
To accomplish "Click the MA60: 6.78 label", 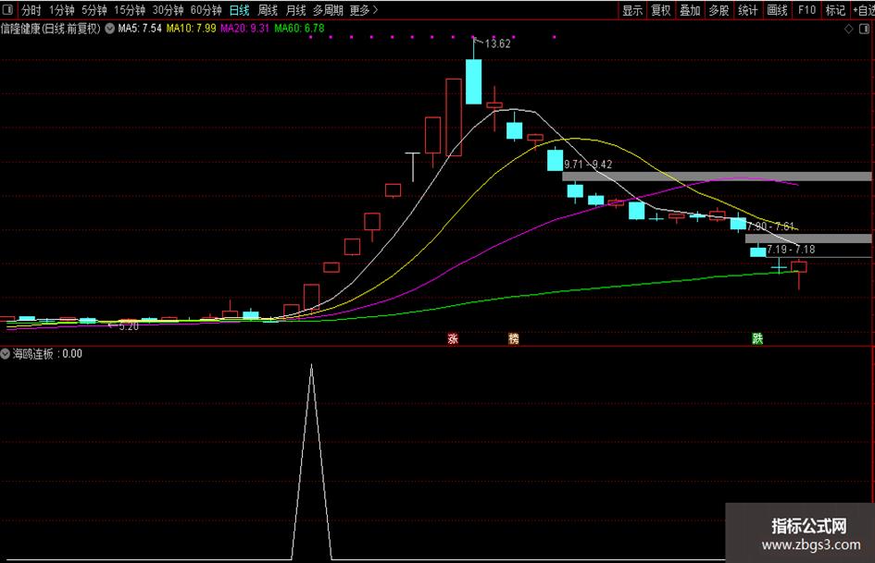I will point(298,29).
